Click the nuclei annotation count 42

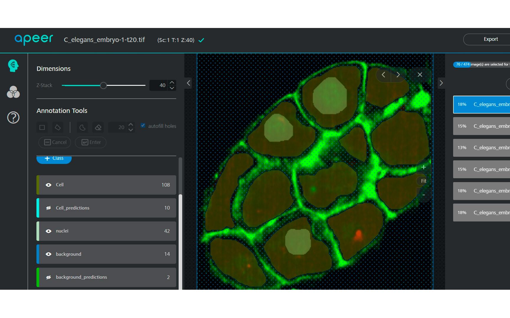click(167, 231)
